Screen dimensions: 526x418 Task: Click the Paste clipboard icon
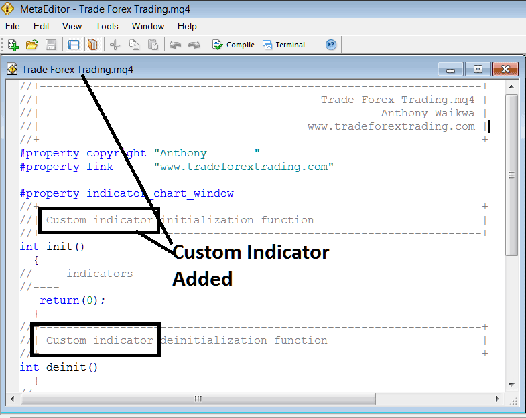point(153,45)
